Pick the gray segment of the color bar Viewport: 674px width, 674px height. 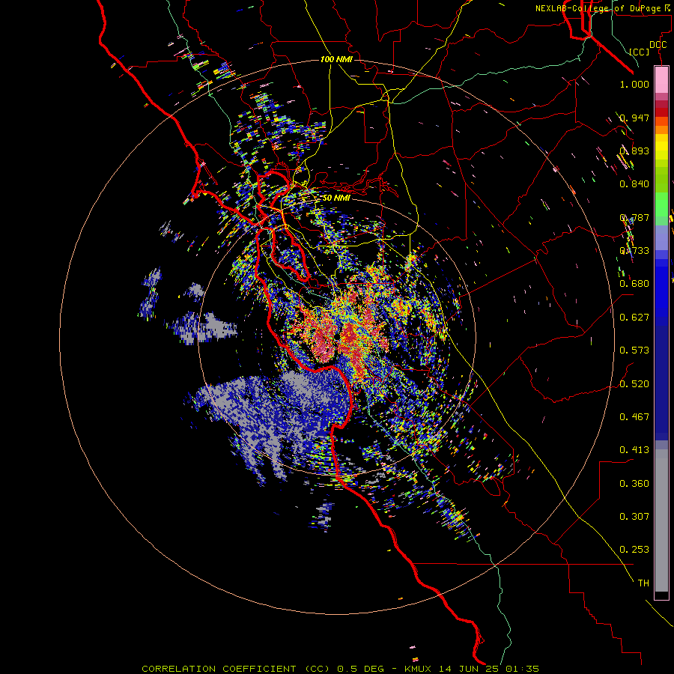[x=661, y=520]
